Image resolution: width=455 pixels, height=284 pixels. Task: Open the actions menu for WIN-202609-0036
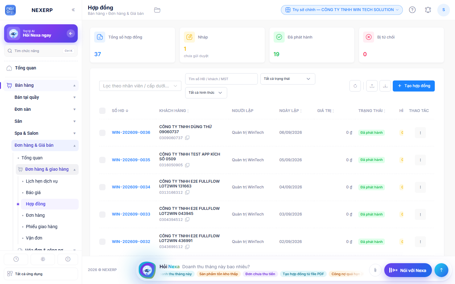point(420,133)
